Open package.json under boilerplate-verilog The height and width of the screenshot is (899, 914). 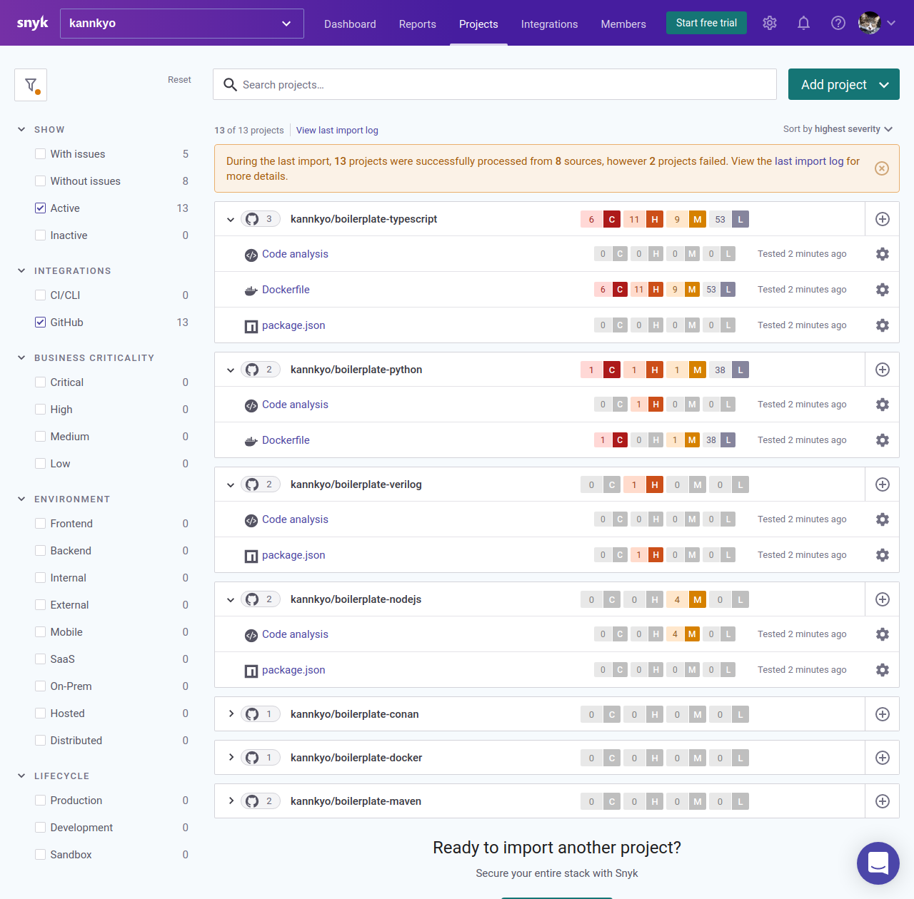293,555
